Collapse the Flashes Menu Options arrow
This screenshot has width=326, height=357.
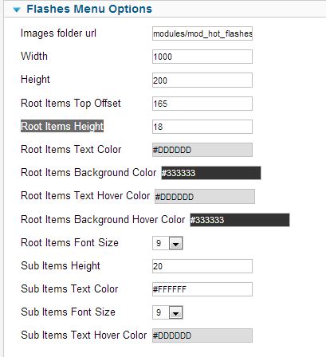[x=17, y=10]
